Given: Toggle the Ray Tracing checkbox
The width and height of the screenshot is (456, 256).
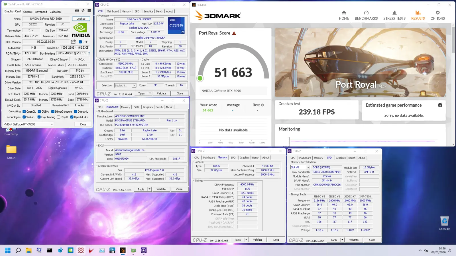Looking at the screenshot, I should (x=39, y=117).
